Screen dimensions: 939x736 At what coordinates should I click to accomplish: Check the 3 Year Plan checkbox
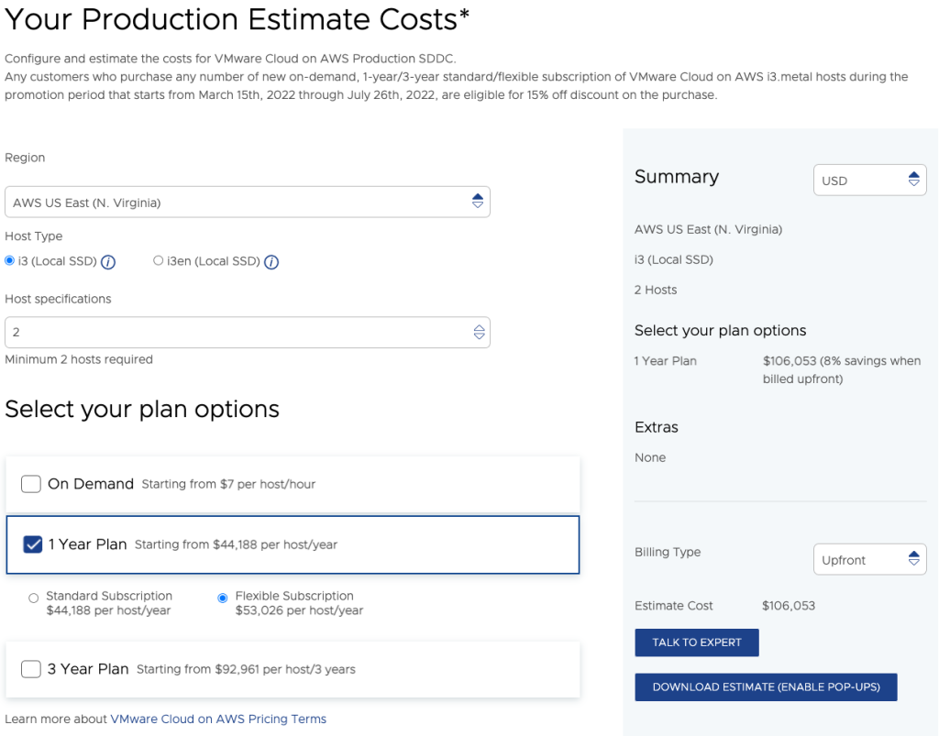point(30,669)
